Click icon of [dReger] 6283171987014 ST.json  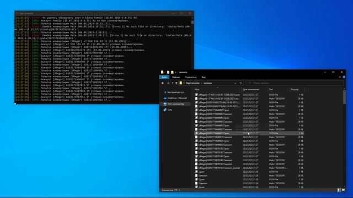pos(196,156)
